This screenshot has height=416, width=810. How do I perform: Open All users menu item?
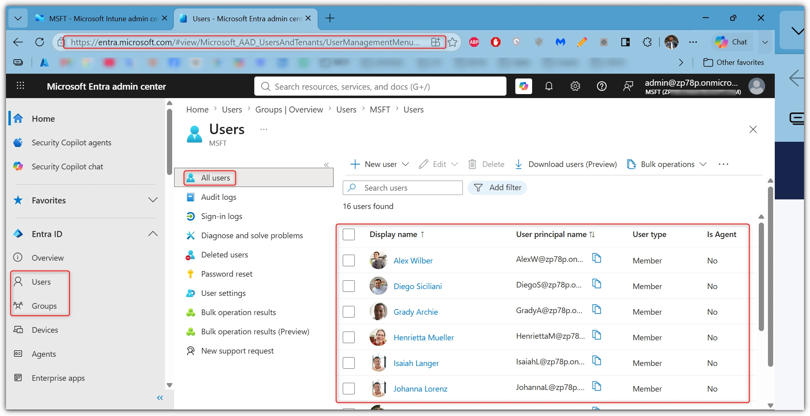pos(254,178)
